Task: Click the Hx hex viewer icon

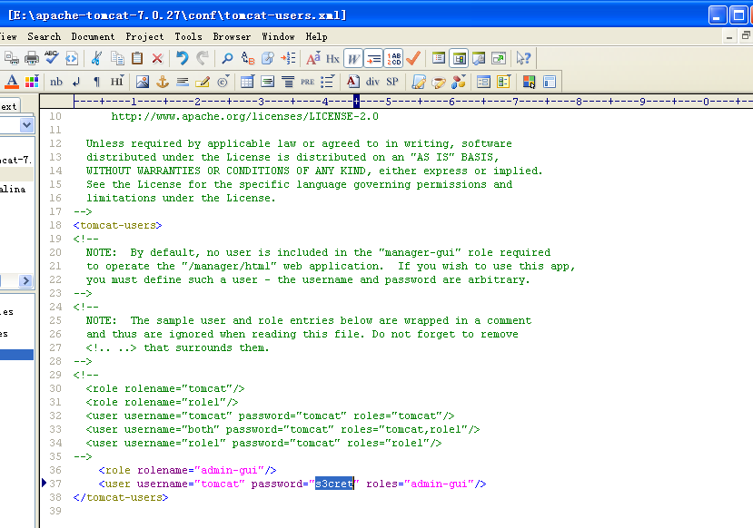Action: tap(332, 58)
